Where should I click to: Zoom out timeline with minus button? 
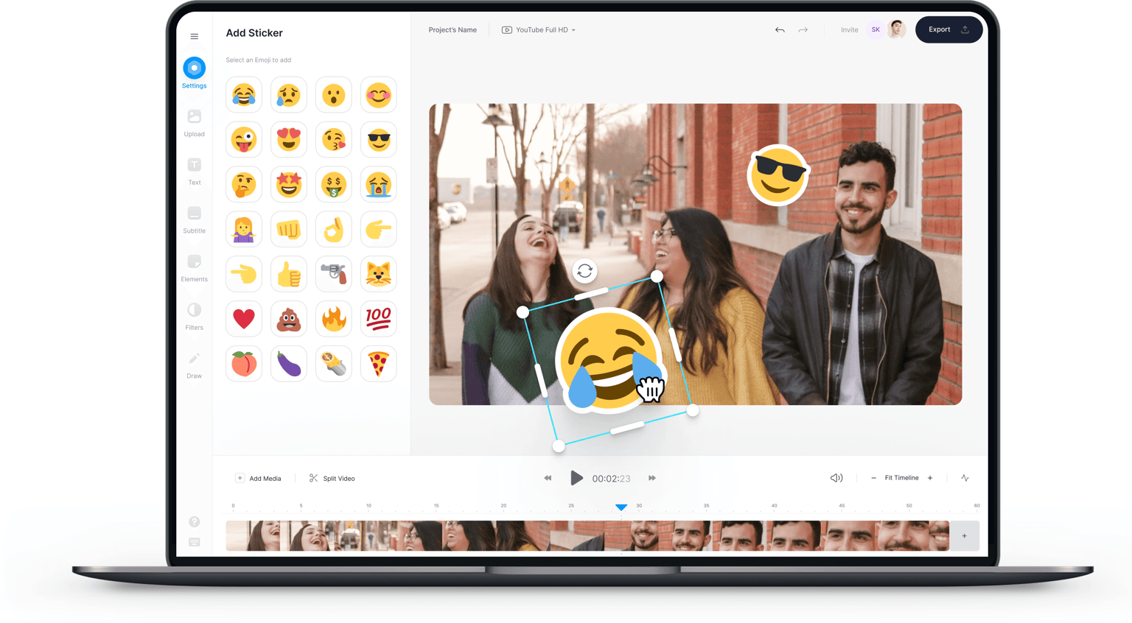pos(873,478)
